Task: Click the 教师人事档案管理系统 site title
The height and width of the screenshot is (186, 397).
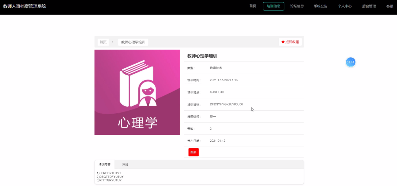Action: tap(25, 6)
